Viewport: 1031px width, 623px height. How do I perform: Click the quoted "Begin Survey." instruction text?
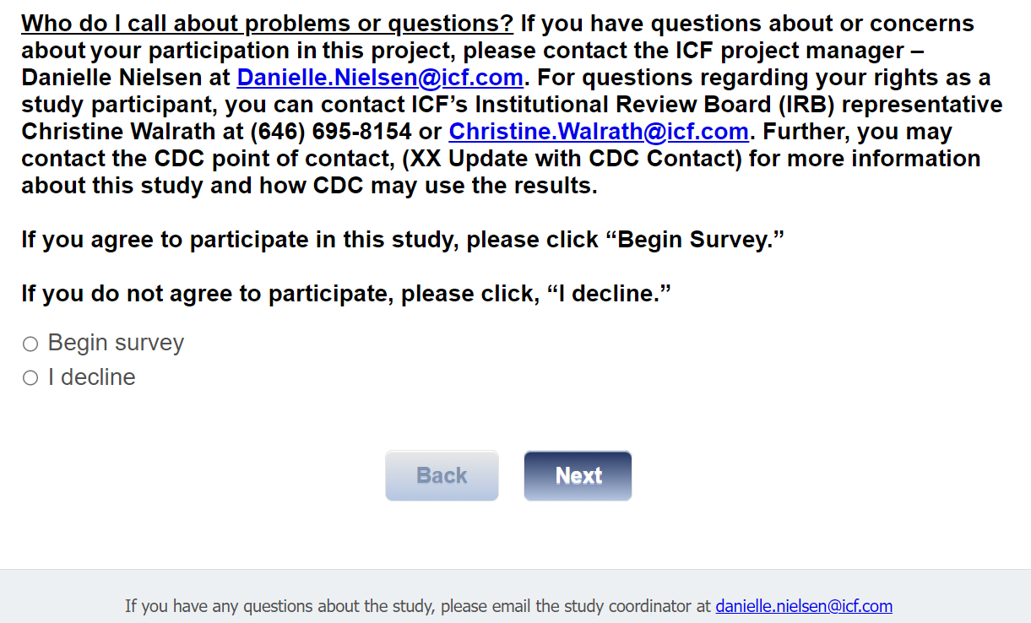(x=695, y=240)
